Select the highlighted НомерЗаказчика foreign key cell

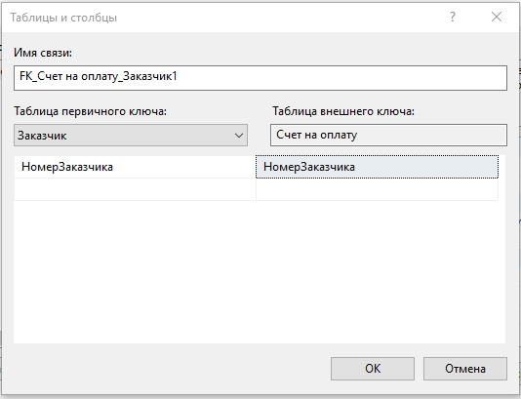tap(377, 167)
